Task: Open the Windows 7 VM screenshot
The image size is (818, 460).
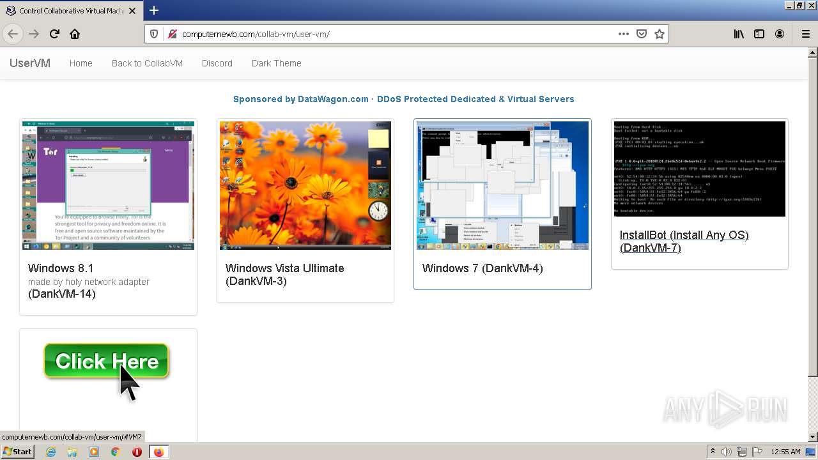Action: [502, 185]
